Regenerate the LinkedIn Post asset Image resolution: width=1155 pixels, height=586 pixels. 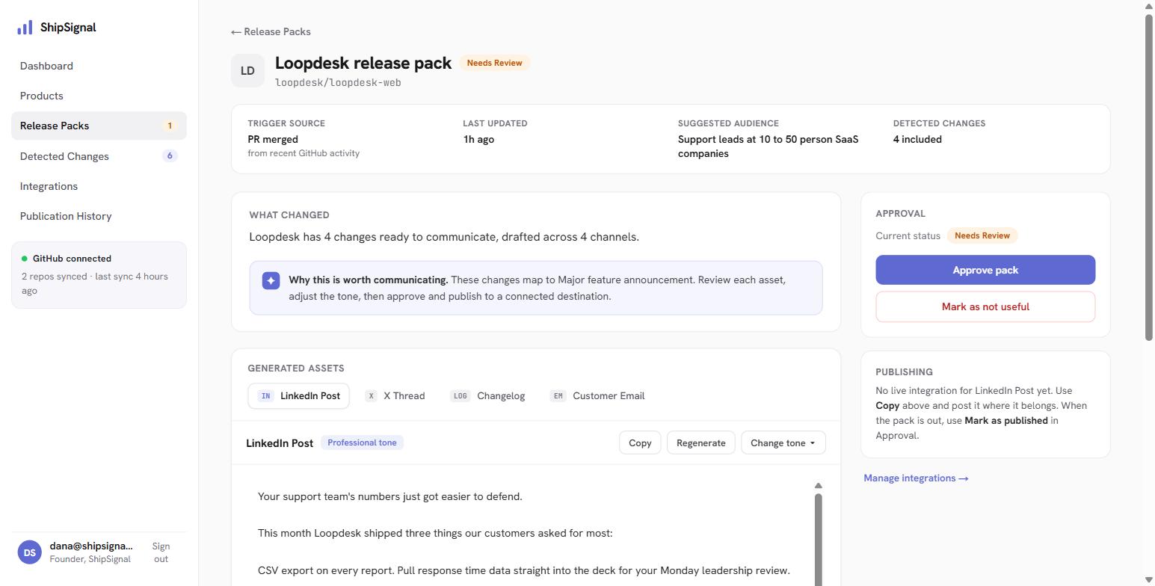[700, 442]
